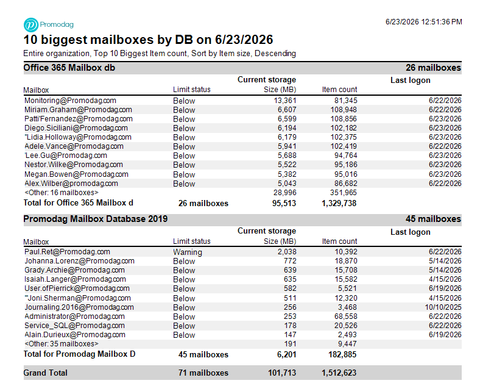The image size is (480, 386).
Task: Click the Promodag logo icon
Action: (x=31, y=25)
